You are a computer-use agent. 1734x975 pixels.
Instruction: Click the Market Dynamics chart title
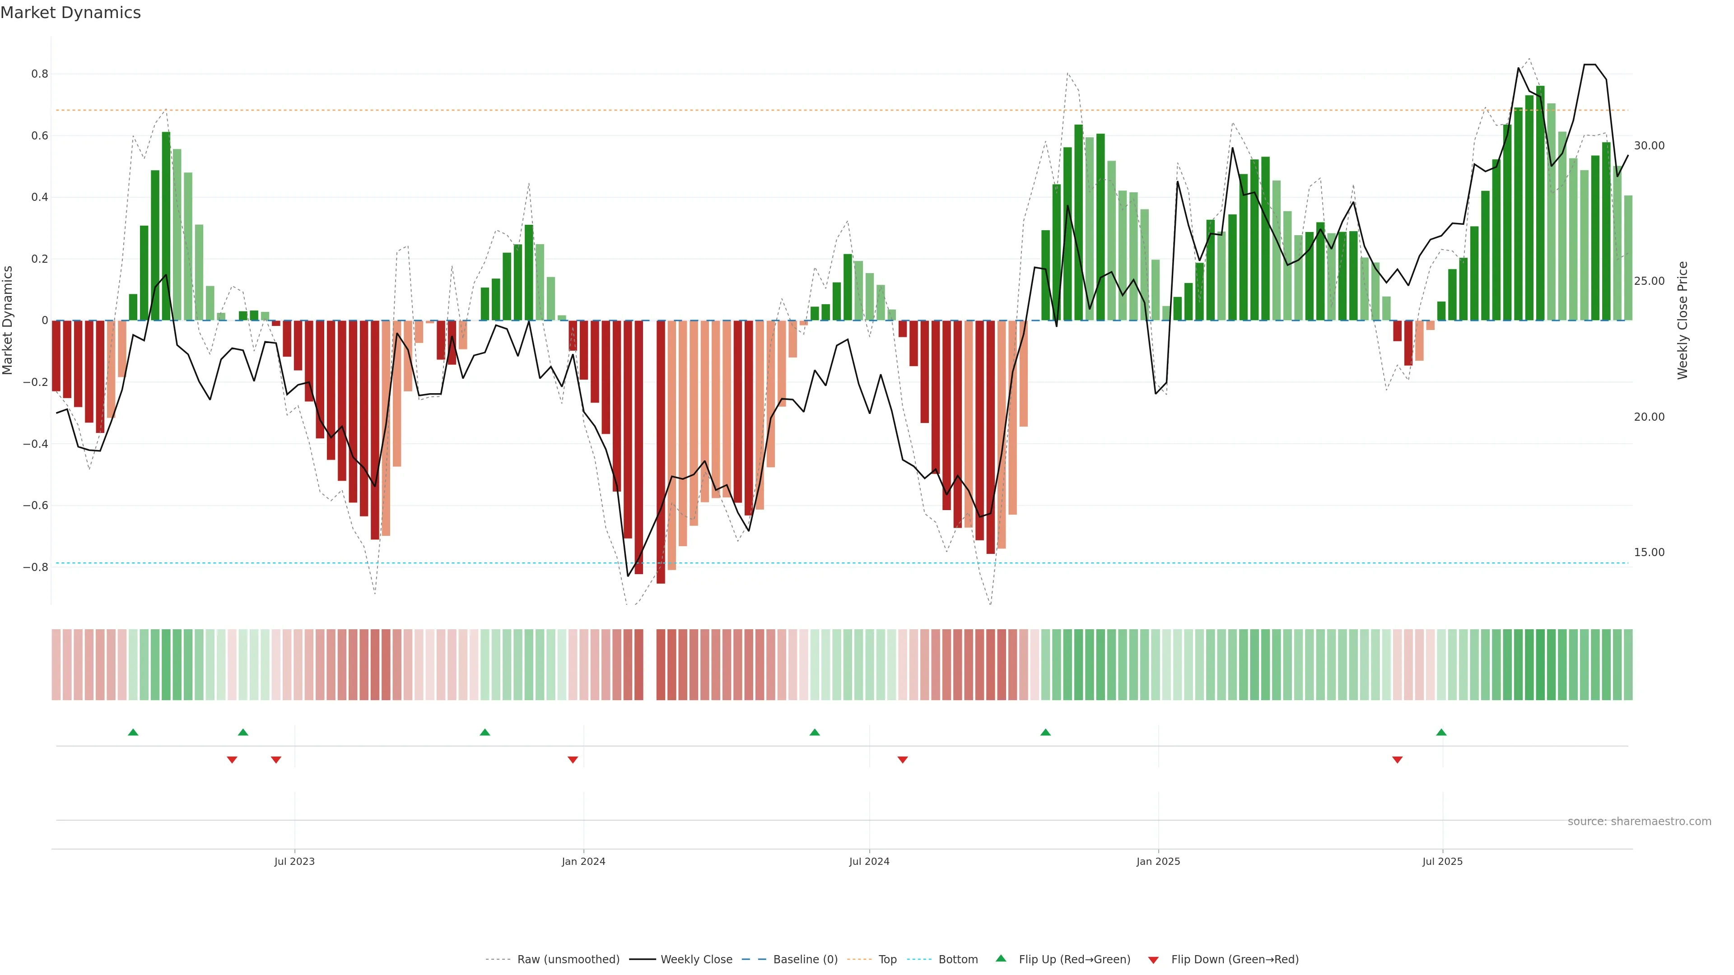click(71, 13)
